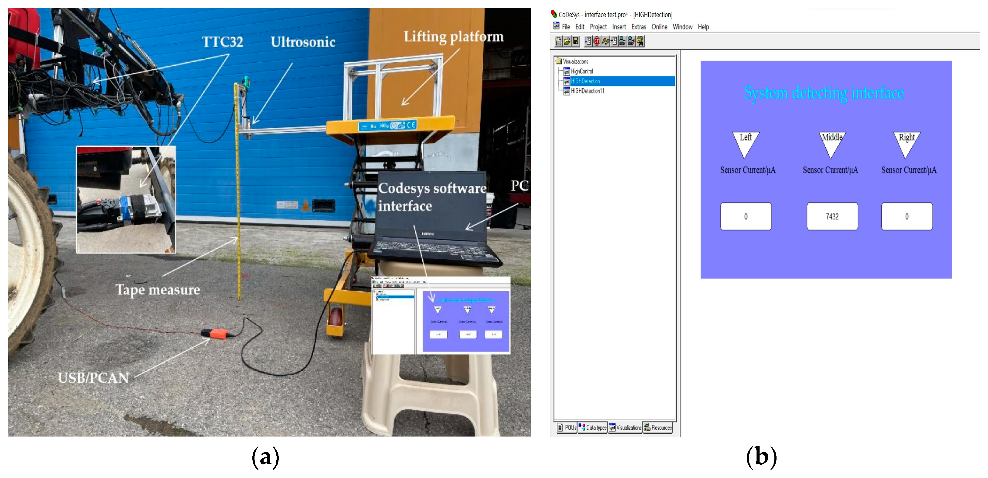The width and height of the screenshot is (988, 478).
Task: Open the Online menu
Action: [659, 27]
